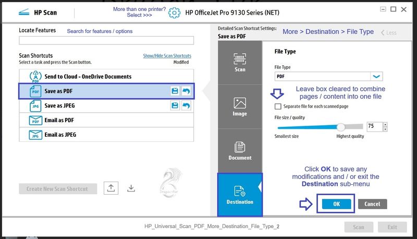Click HP OfficeJet Pro 9130 Series printer name
The width and height of the screenshot is (417, 239).
coord(232,13)
